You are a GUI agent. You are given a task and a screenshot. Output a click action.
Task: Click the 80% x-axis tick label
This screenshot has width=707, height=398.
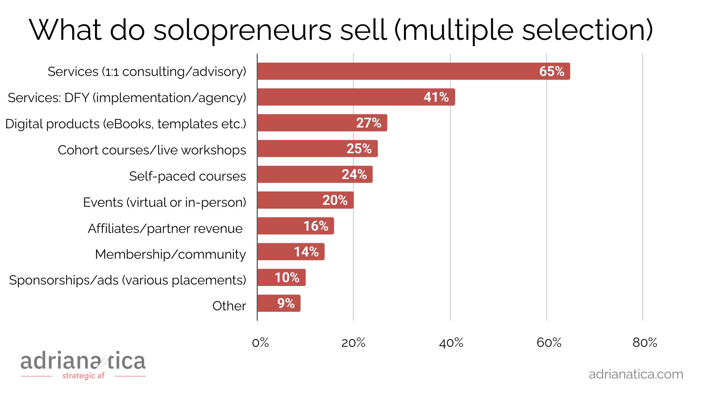(645, 343)
